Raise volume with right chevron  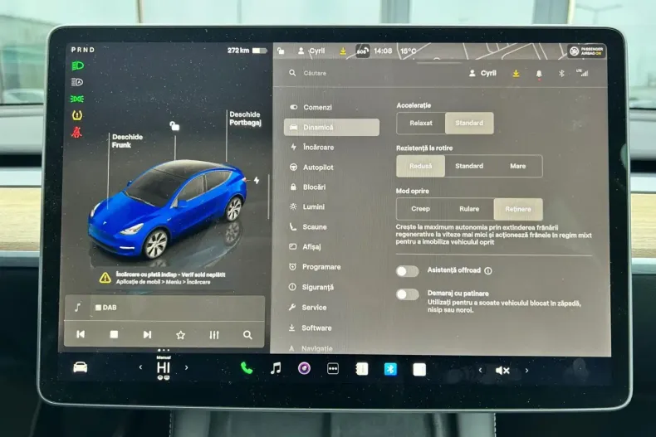tap(526, 370)
